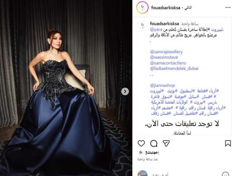This screenshot has height=176, width=232.
Task: Open the @fadiaelmendelek_dubai tagged account
Action: point(174,68)
